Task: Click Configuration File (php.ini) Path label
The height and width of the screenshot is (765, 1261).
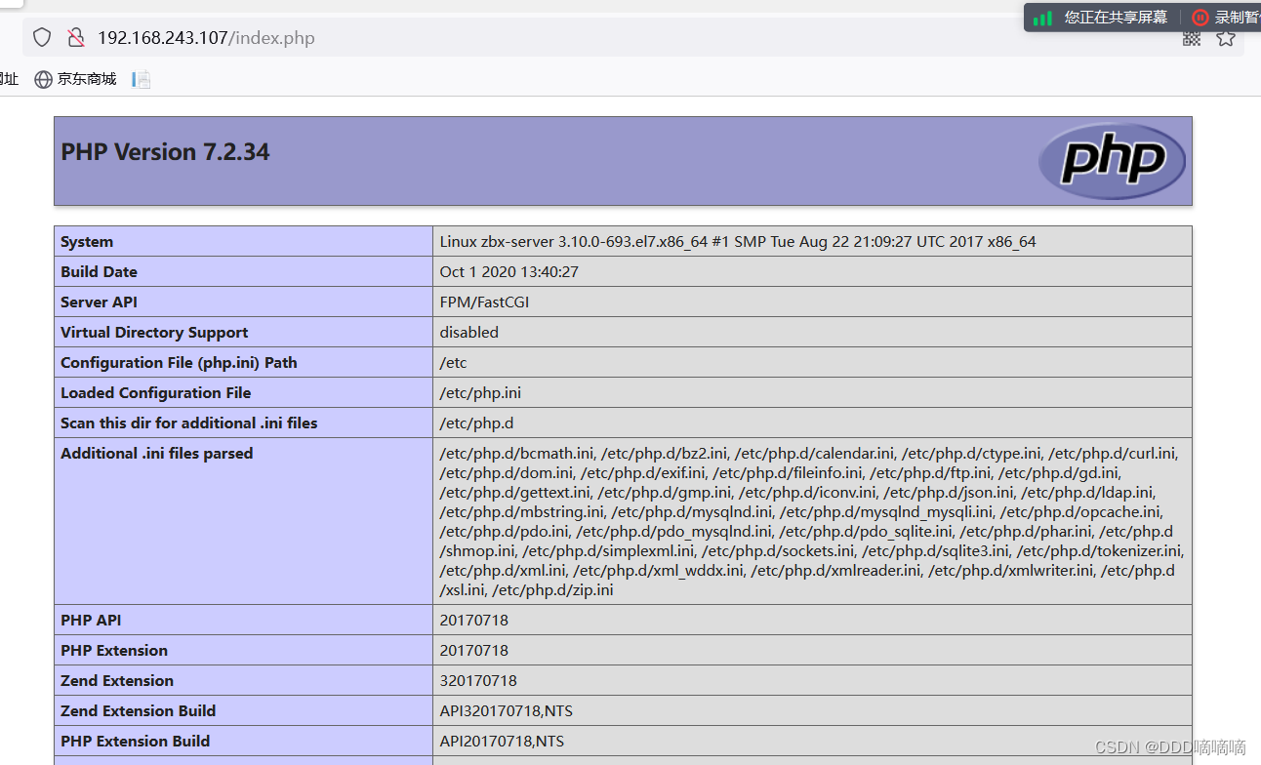Action: tap(179, 363)
